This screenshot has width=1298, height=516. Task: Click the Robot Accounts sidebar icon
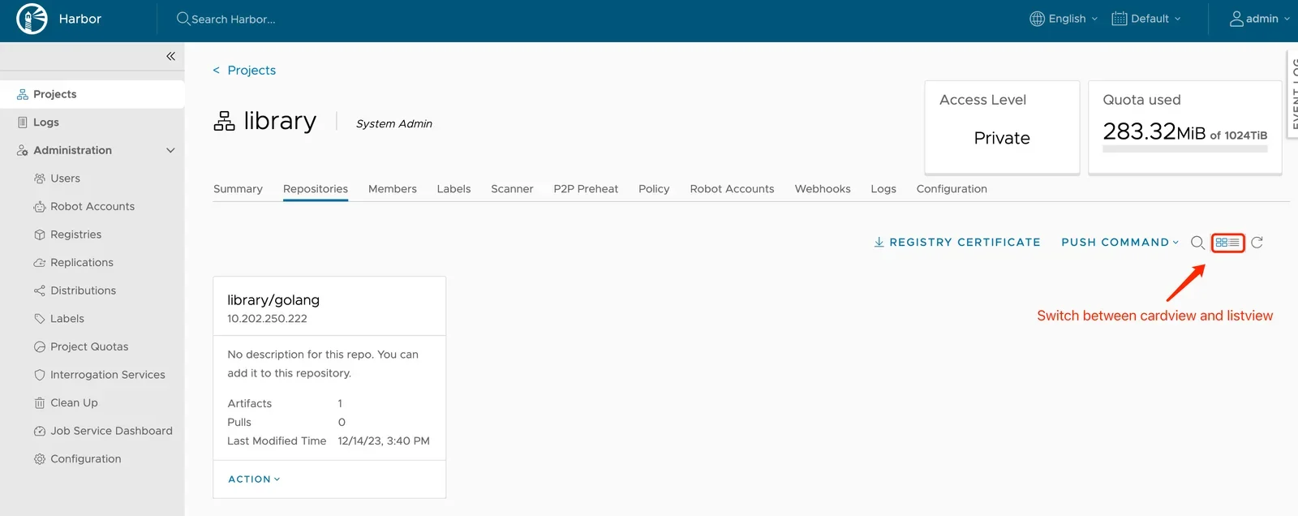coord(40,207)
